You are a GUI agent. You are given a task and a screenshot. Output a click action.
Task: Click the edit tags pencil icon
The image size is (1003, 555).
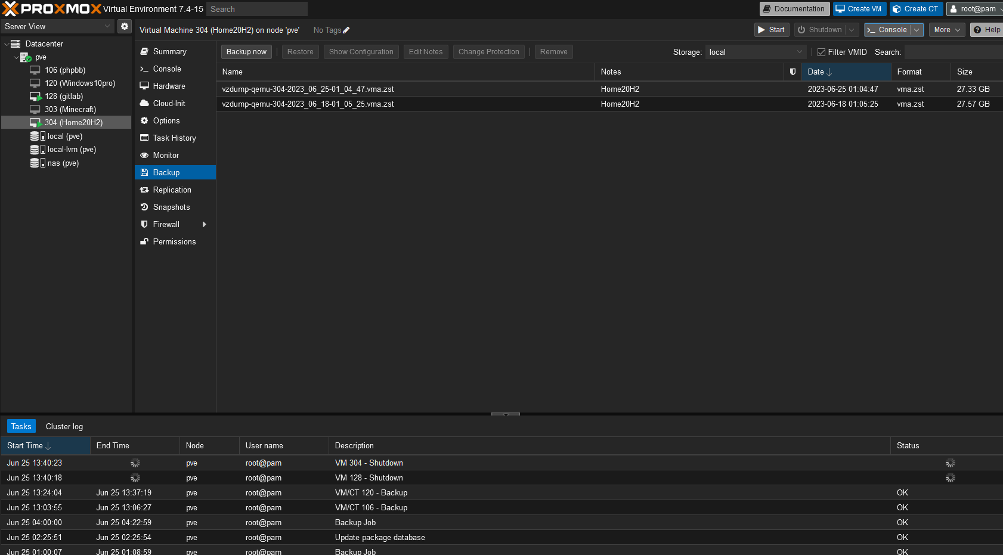click(346, 30)
